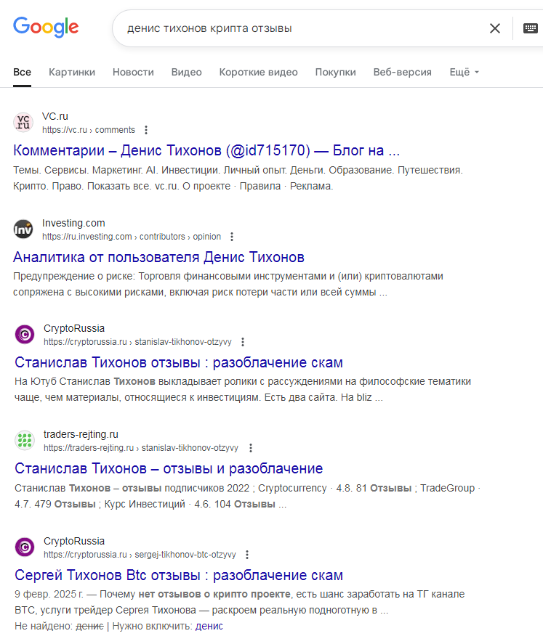Click first CryptoRussia result favicon
The image size is (543, 644).
[25, 335]
